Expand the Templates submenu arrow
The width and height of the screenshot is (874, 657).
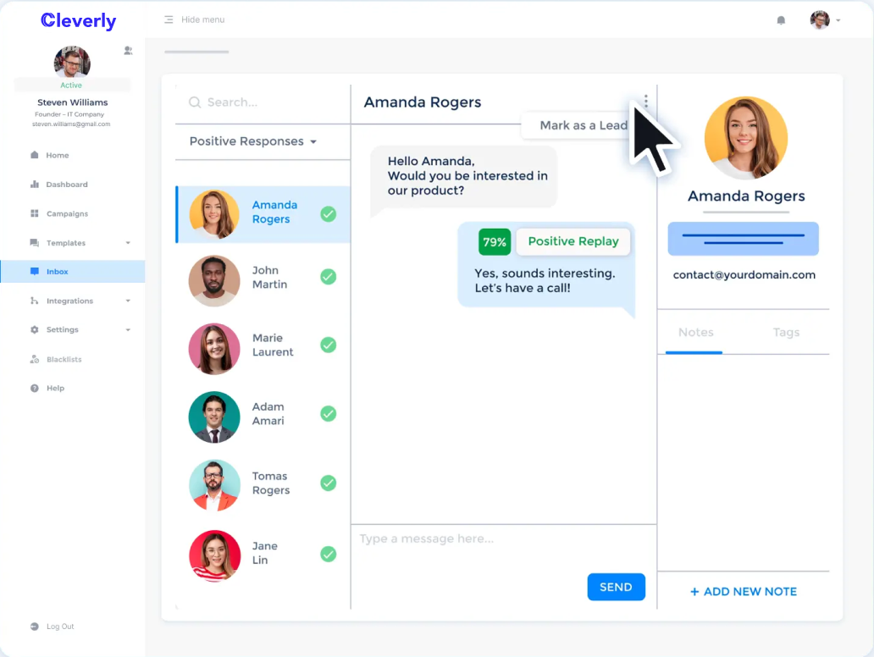tap(128, 243)
